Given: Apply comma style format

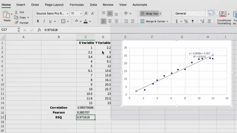Looking at the screenshot, I should (192, 21).
